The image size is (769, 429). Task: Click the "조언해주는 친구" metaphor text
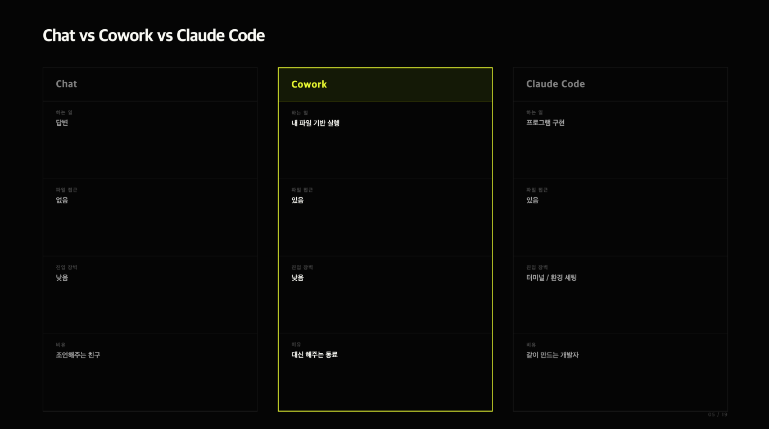pos(78,355)
